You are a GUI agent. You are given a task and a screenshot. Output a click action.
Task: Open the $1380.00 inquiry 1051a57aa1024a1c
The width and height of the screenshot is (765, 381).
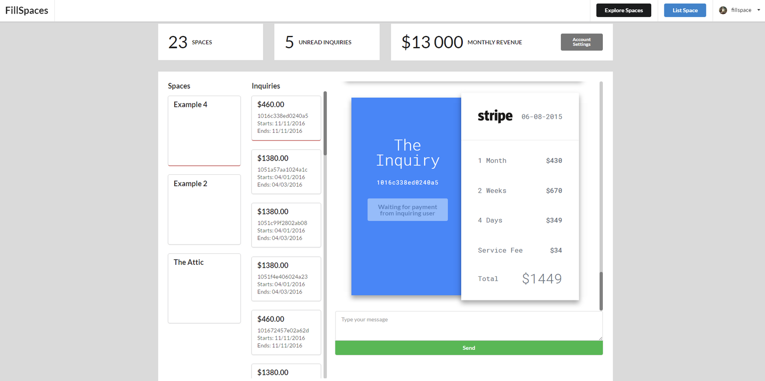(286, 171)
